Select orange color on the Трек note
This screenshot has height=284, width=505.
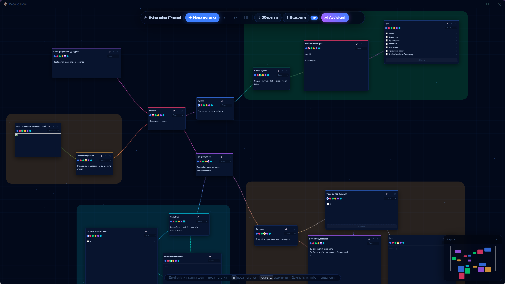[394, 28]
